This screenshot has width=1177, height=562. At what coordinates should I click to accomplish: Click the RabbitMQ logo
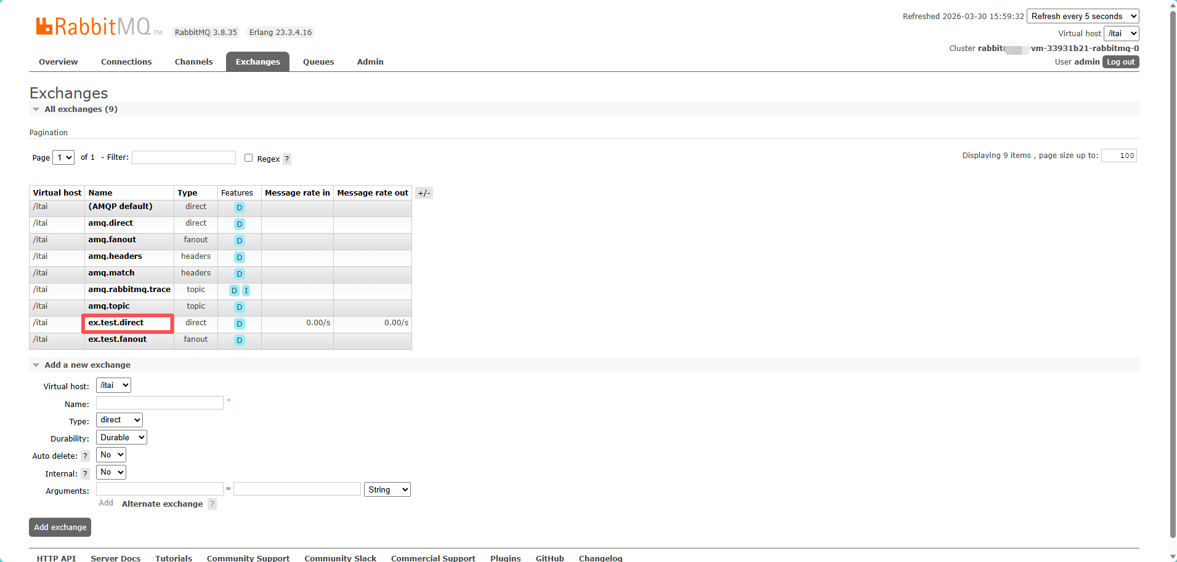coord(99,26)
